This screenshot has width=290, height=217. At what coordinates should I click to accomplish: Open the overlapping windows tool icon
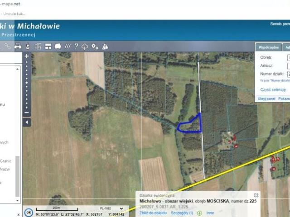coord(38,46)
